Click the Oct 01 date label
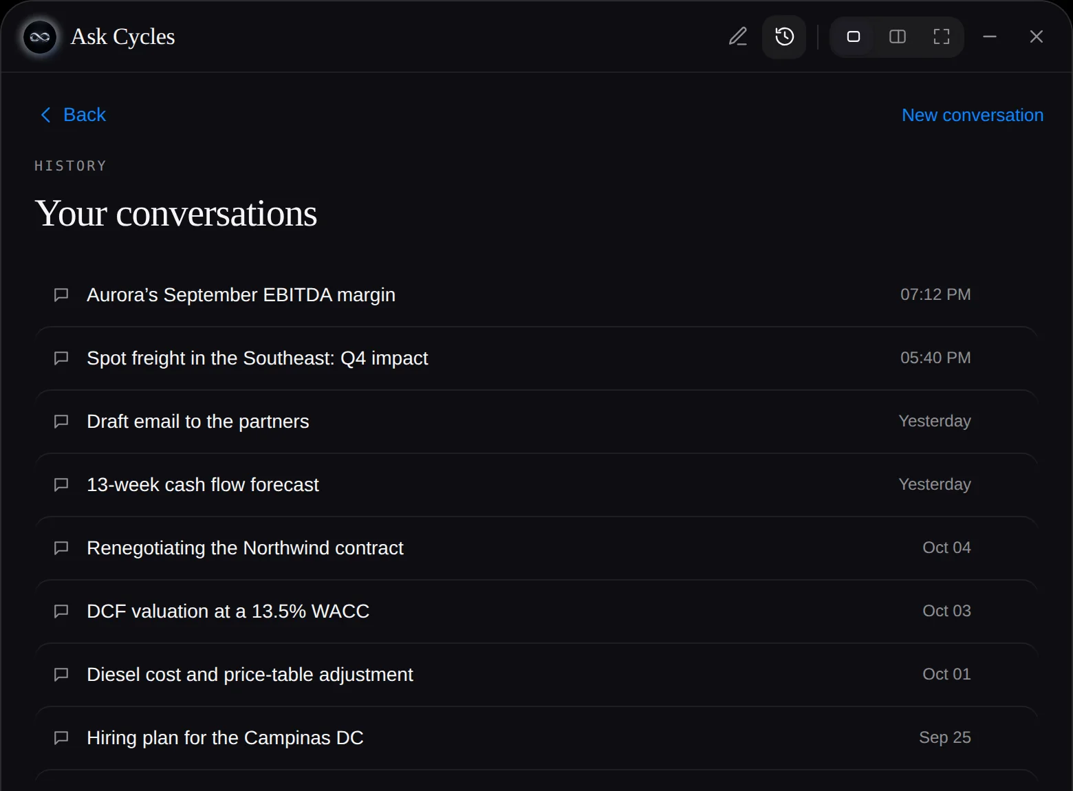Screen dimensions: 1073x791 [946, 674]
